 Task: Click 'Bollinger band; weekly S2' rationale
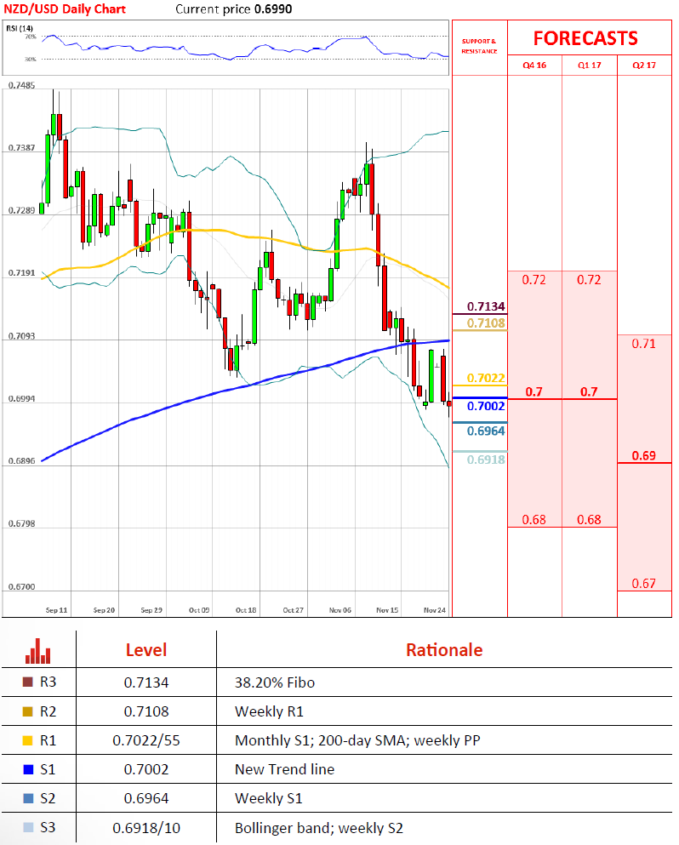(x=319, y=828)
